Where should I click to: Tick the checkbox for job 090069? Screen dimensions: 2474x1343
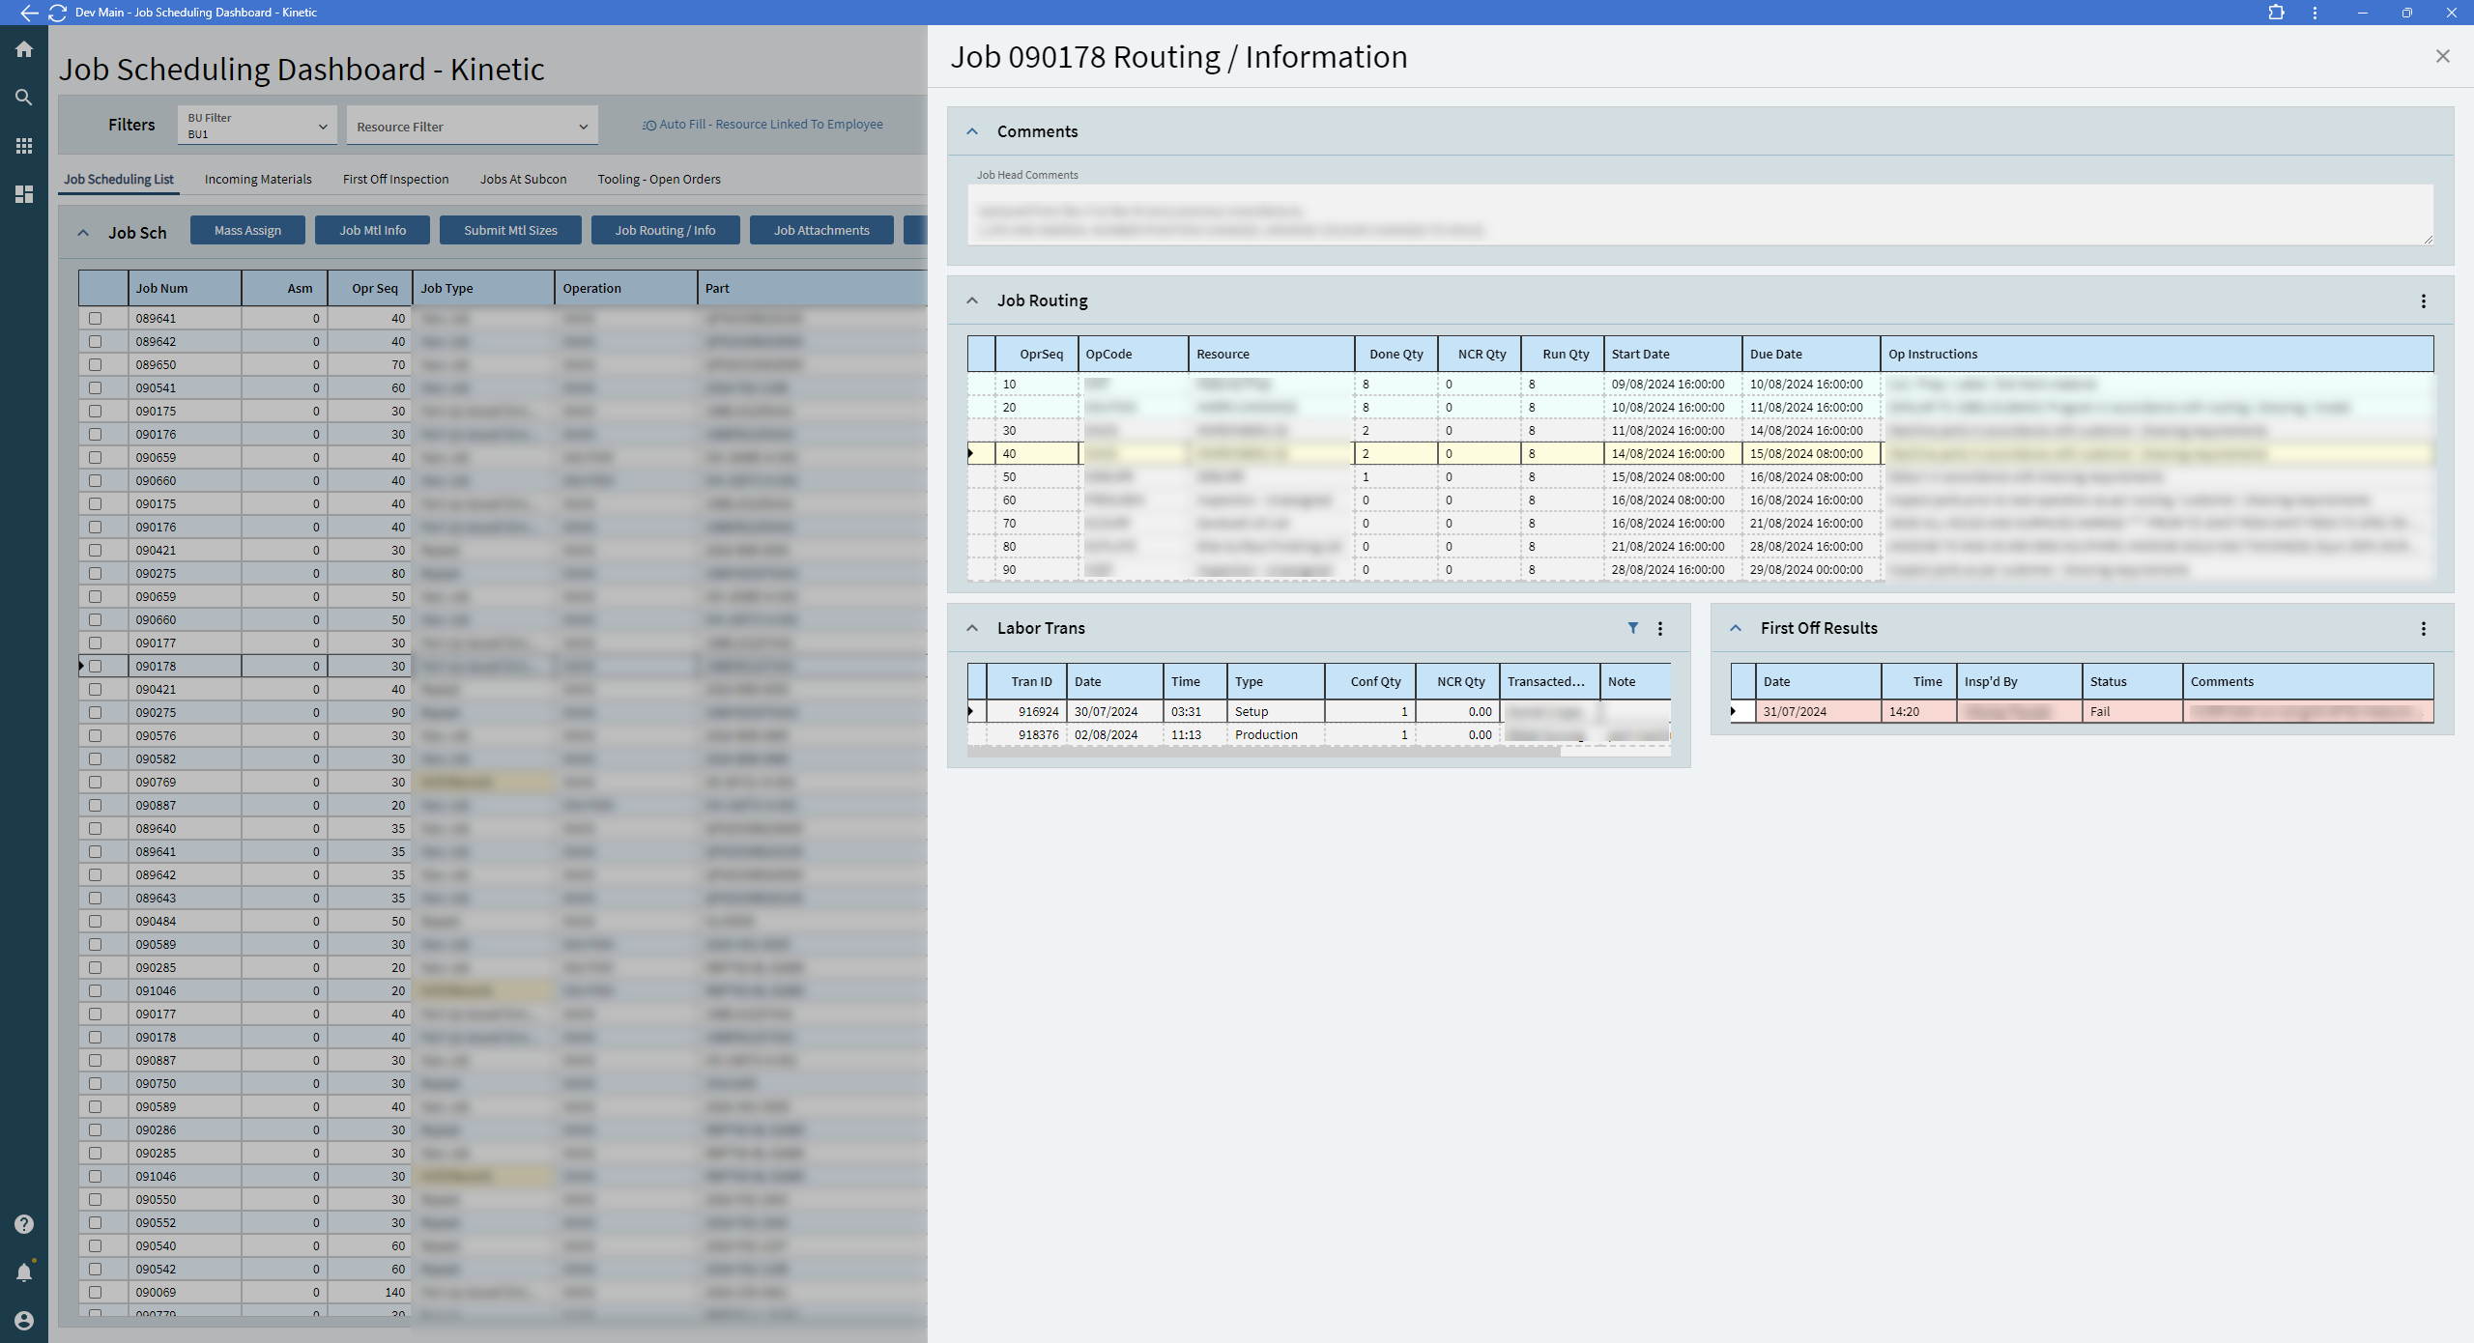95,1292
